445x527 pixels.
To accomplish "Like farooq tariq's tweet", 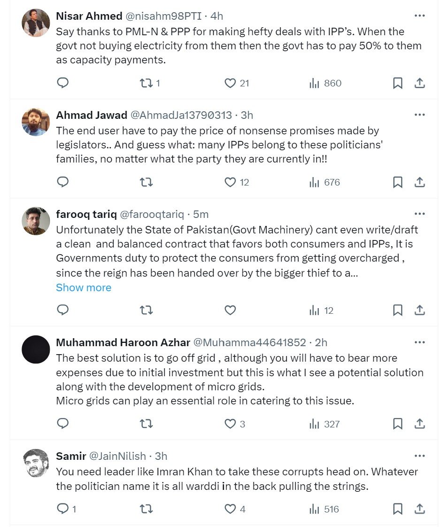I will [x=230, y=310].
